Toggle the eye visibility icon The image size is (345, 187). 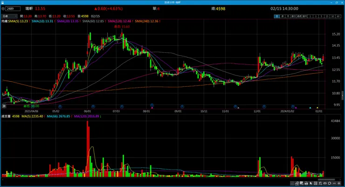325,183
